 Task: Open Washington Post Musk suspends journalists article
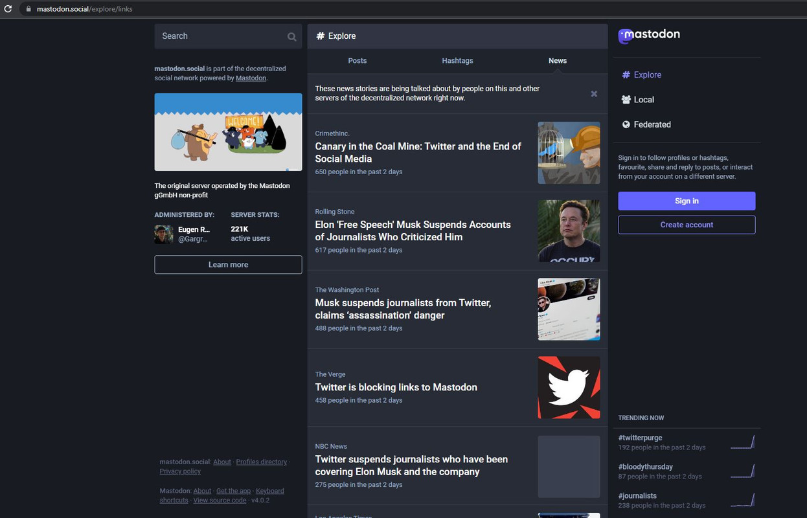[403, 310]
